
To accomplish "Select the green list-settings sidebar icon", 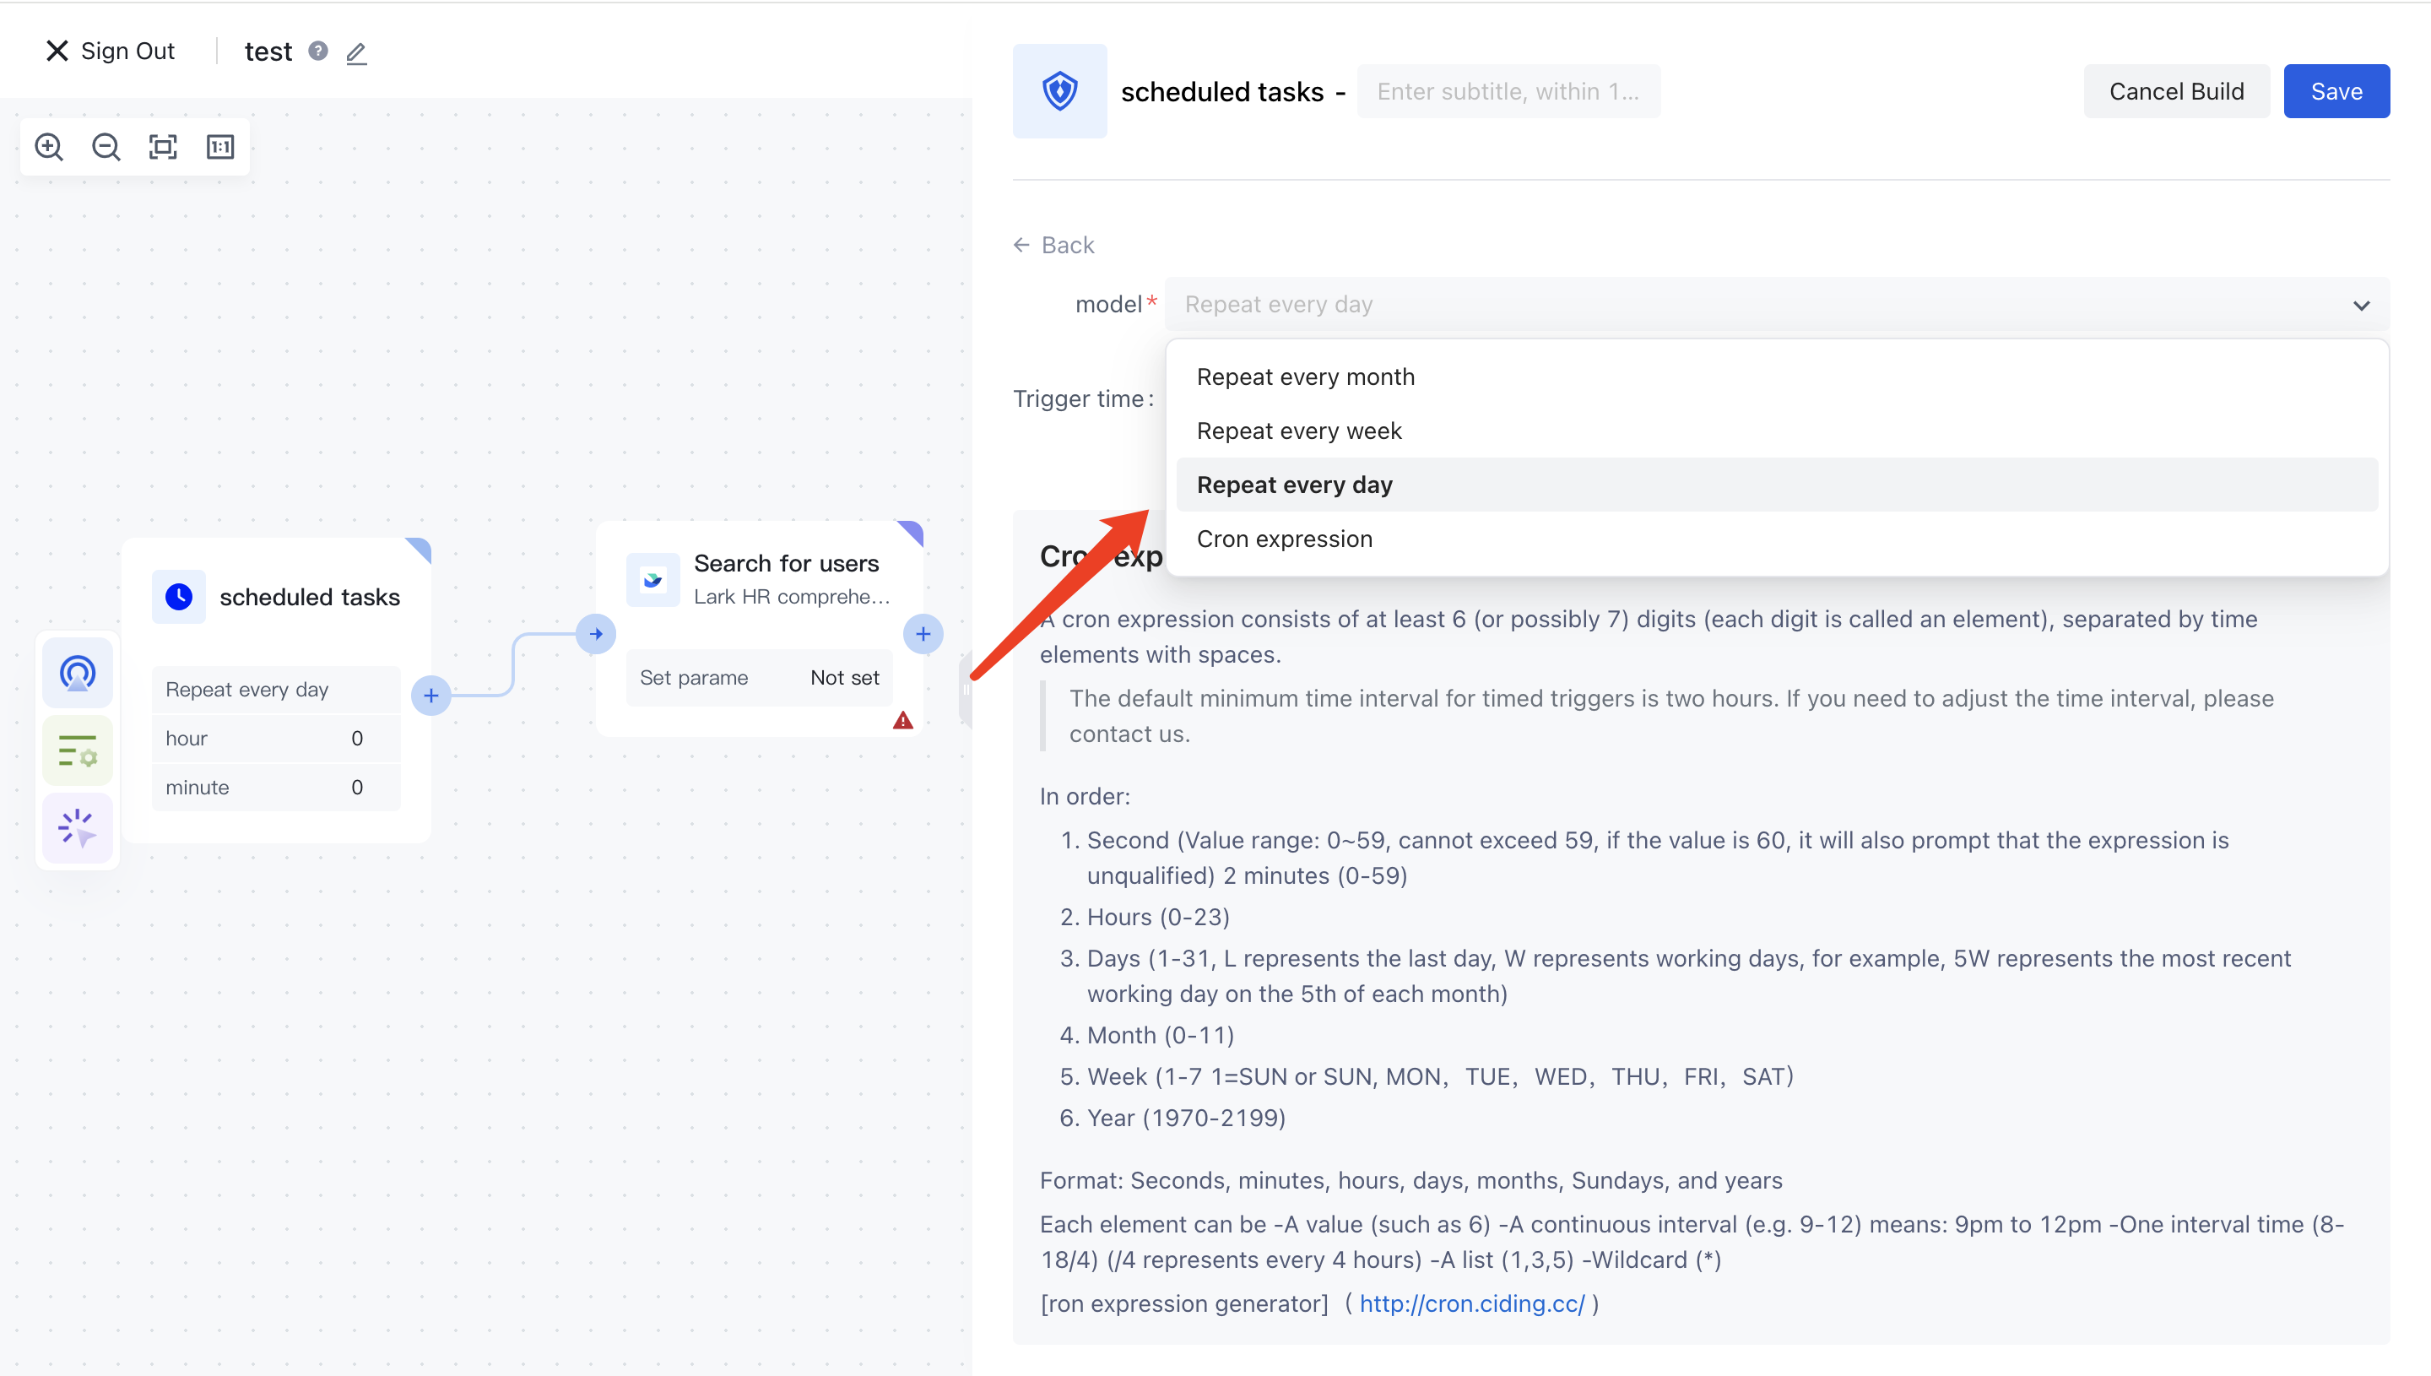I will coord(78,751).
